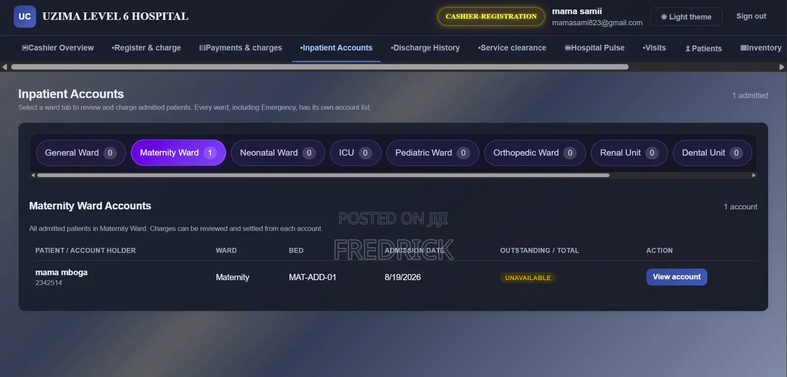Select the Maternity Ward tab
The width and height of the screenshot is (787, 377).
click(x=179, y=153)
